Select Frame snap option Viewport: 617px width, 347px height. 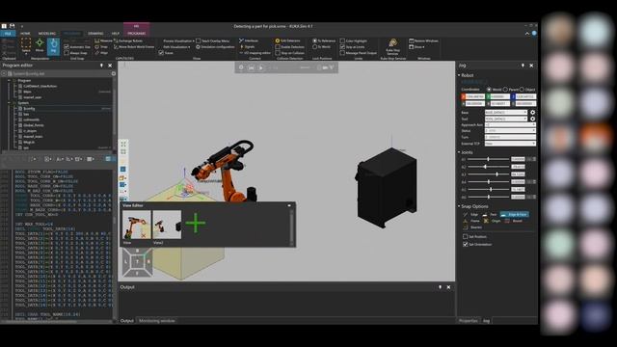(471, 221)
